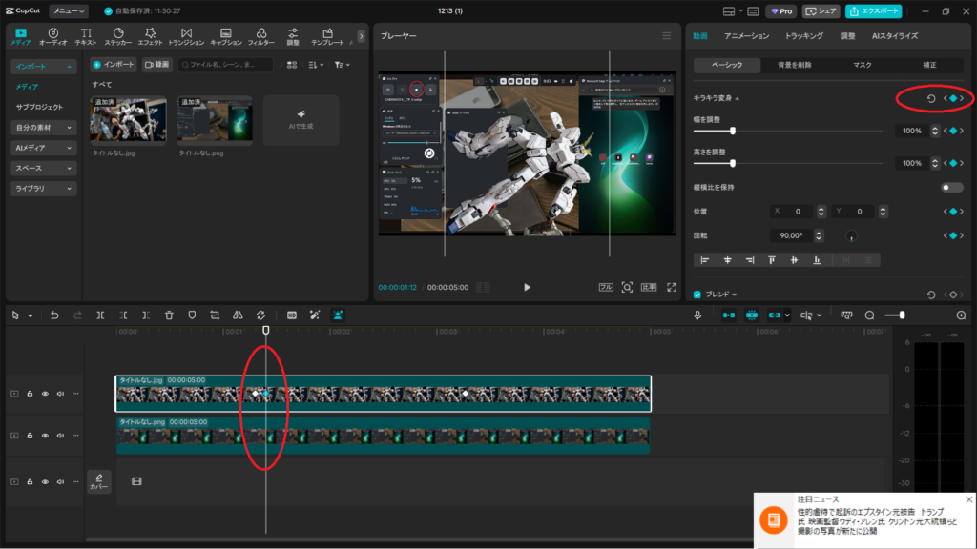977x549 pixels.
Task: Reset the キラキラ変身 section with the reset icon
Action: [x=931, y=98]
